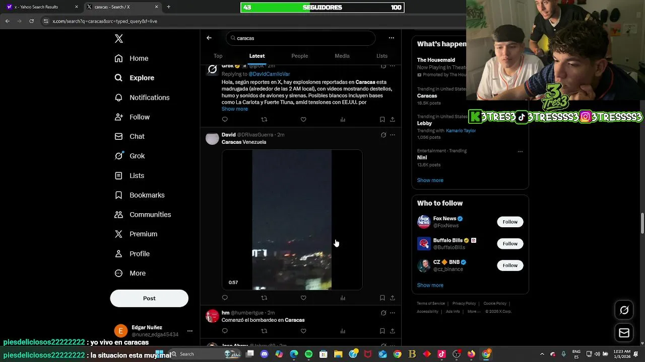The height and width of the screenshot is (362, 645).
Task: Switch to the Latest tab
Action: 257,56
